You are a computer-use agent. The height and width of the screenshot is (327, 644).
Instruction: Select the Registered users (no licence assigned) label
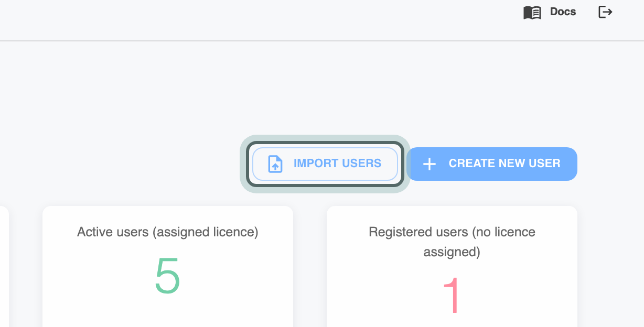click(452, 242)
